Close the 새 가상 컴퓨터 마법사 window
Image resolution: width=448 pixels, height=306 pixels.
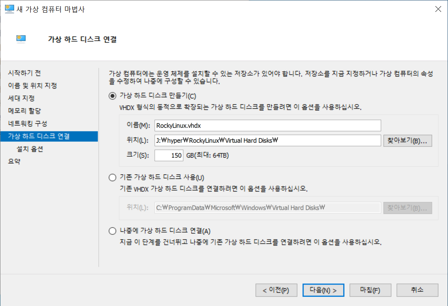pyautogui.click(x=438, y=9)
